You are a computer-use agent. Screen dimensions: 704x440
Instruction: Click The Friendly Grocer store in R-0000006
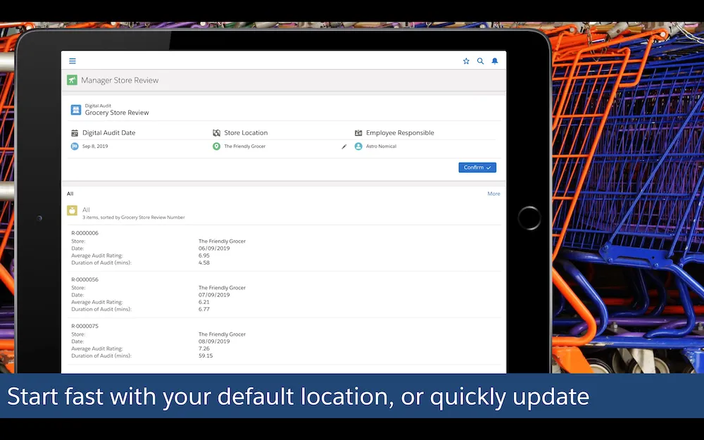click(222, 241)
